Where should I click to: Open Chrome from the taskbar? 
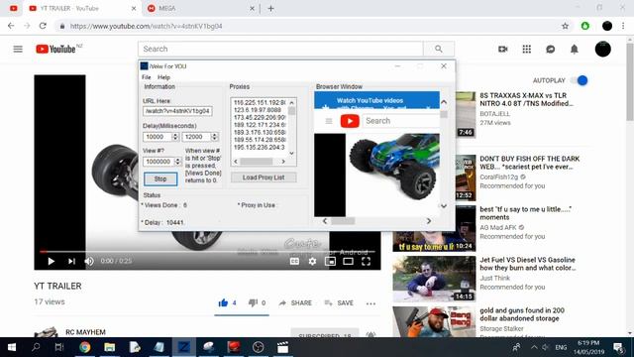click(x=85, y=347)
